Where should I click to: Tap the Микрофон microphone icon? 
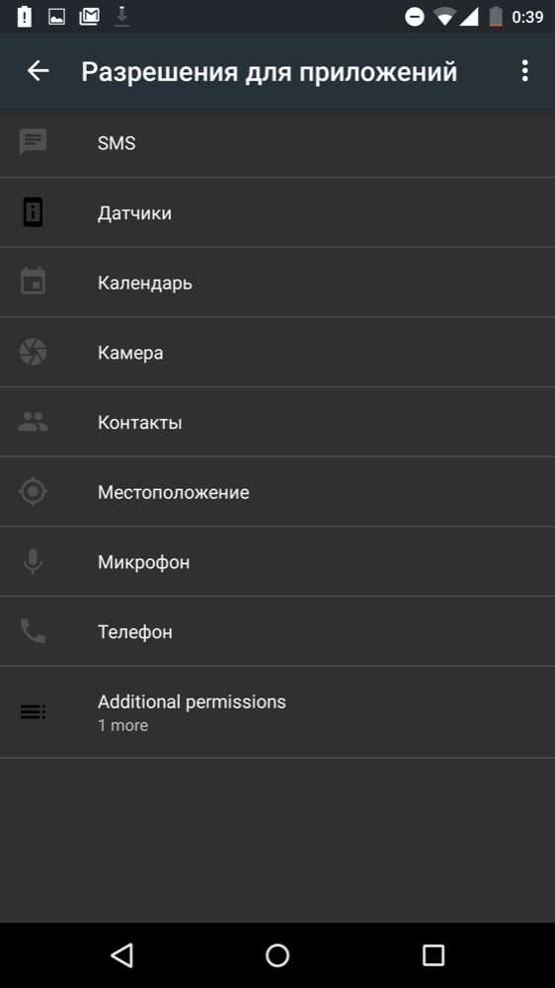(x=33, y=561)
